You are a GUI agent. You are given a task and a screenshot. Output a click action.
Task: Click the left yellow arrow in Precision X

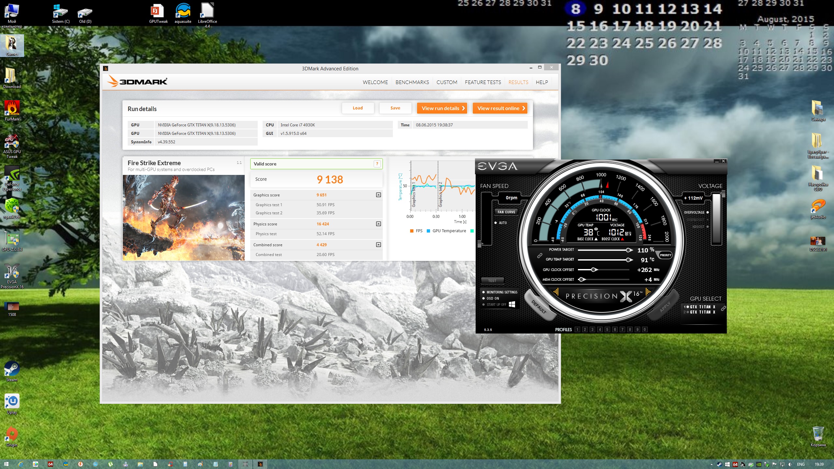click(556, 292)
